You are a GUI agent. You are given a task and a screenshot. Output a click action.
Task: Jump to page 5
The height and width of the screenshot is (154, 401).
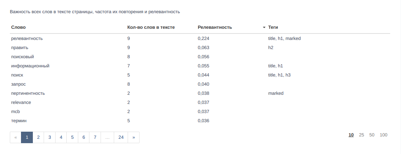coord(72,137)
